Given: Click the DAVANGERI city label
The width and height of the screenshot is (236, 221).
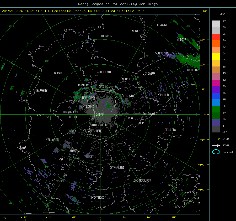Looking at the screenshot, I should [x=117, y=168].
